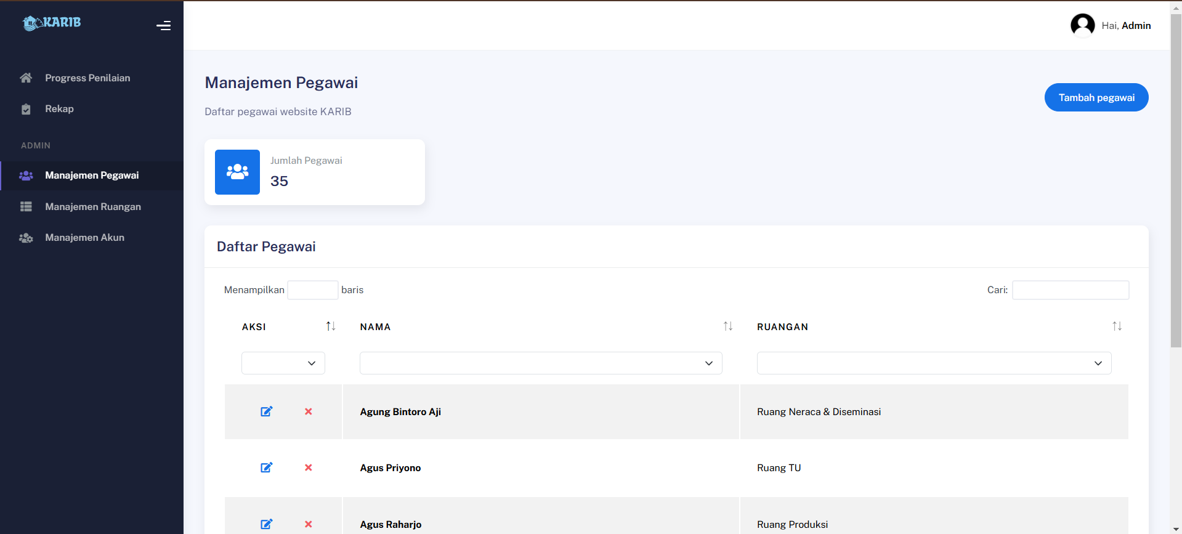Sort table by NAMA column

pos(727,326)
